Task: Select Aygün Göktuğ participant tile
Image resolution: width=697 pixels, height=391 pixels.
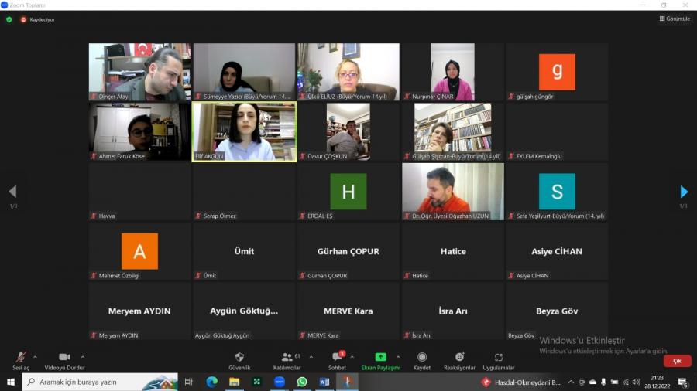Action: click(x=244, y=311)
